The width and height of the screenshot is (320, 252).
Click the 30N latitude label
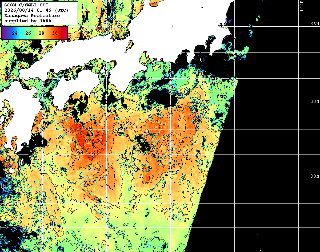(315, 176)
